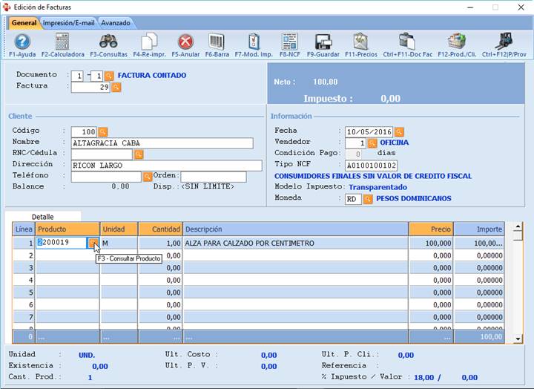The image size is (534, 389).
Task: Open the F2-Calculadora calculator
Action: (62, 42)
